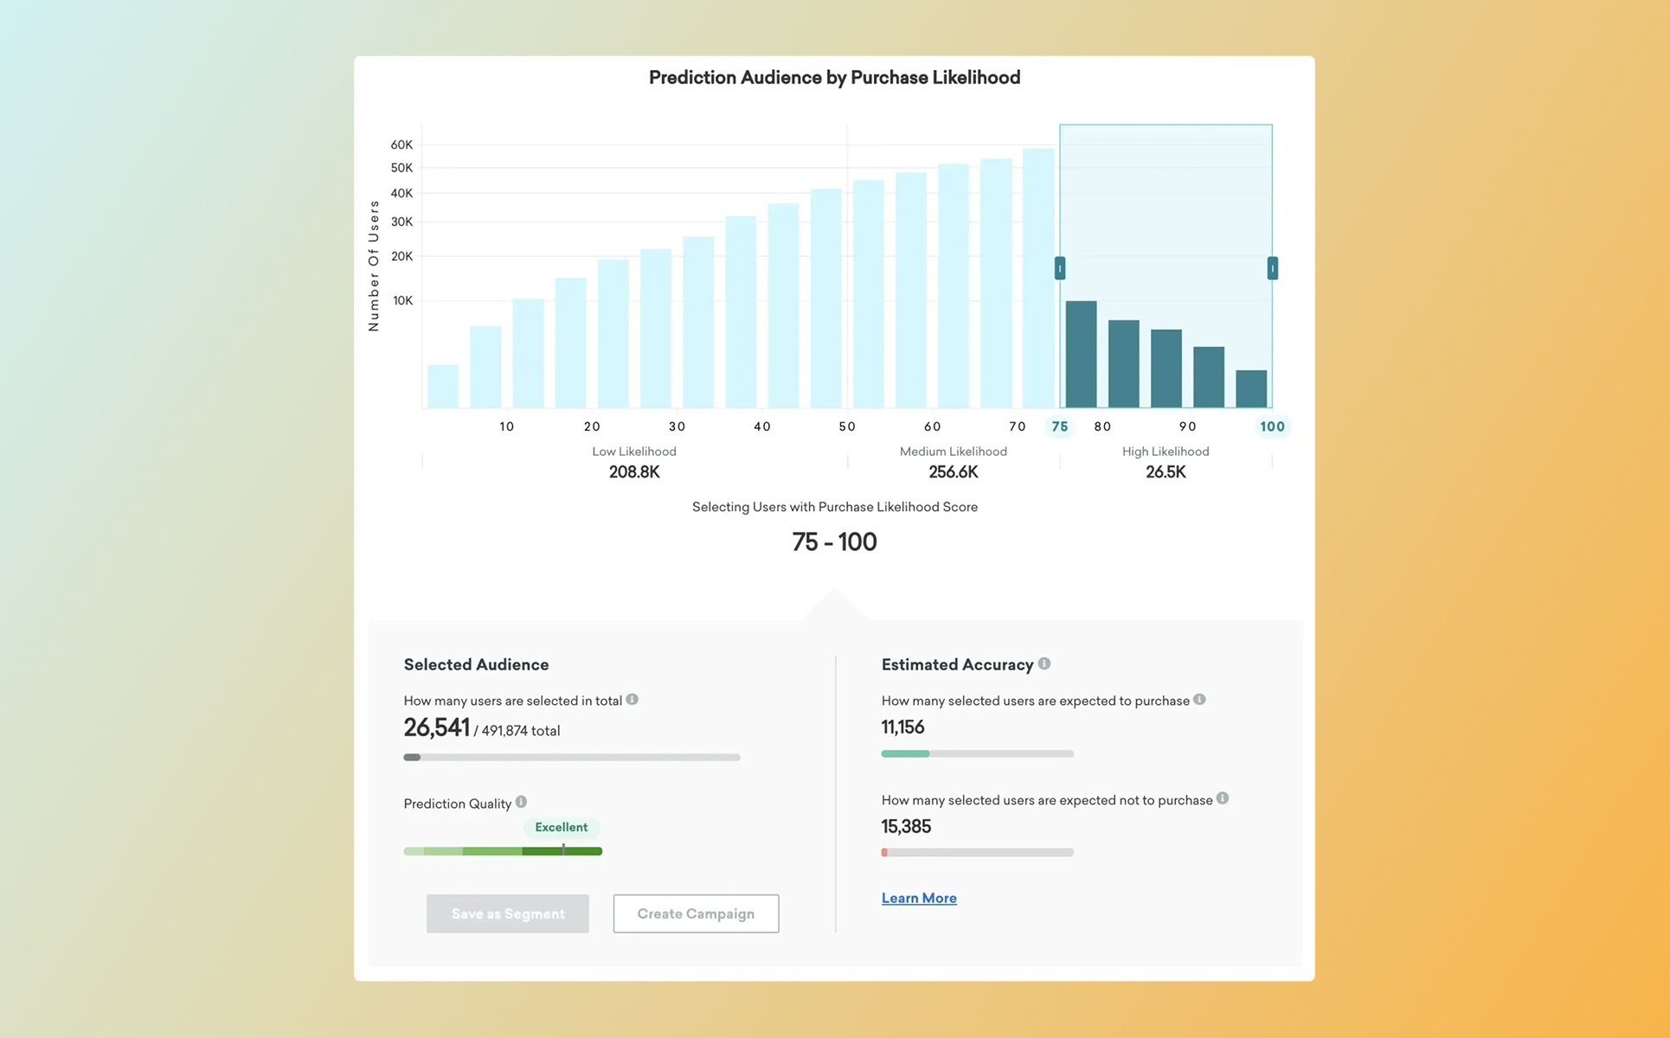Click the tallest dark bar in selection

tap(1081, 355)
